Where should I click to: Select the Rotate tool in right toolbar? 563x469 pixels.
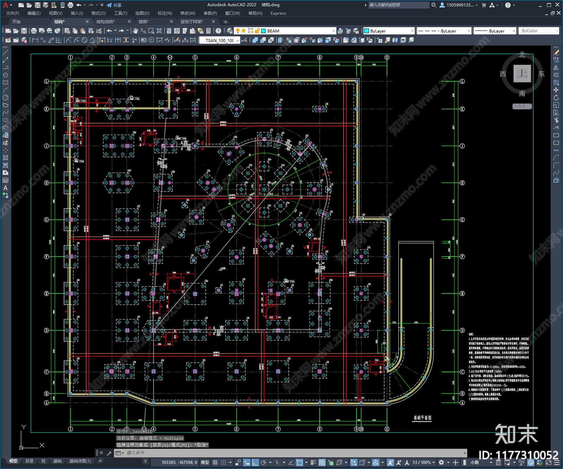556,97
